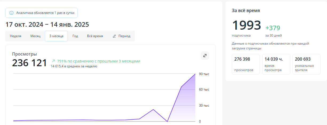327x125 pixels.
Task: Click the chart dip point at zero
Action: pyautogui.click(x=167, y=121)
